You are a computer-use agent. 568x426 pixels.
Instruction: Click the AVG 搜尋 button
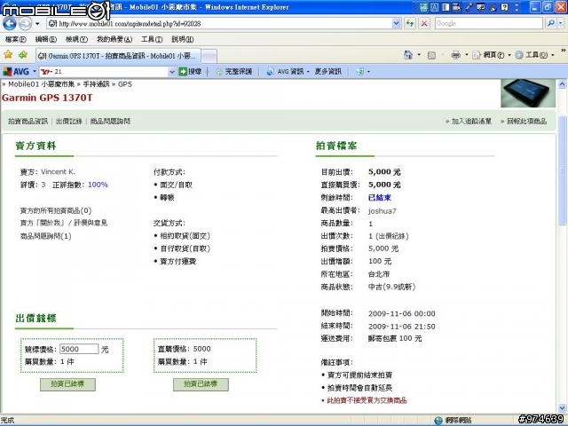tap(190, 72)
